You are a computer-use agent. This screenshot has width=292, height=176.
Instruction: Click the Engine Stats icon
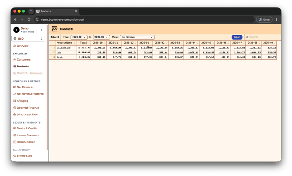coord(15,156)
